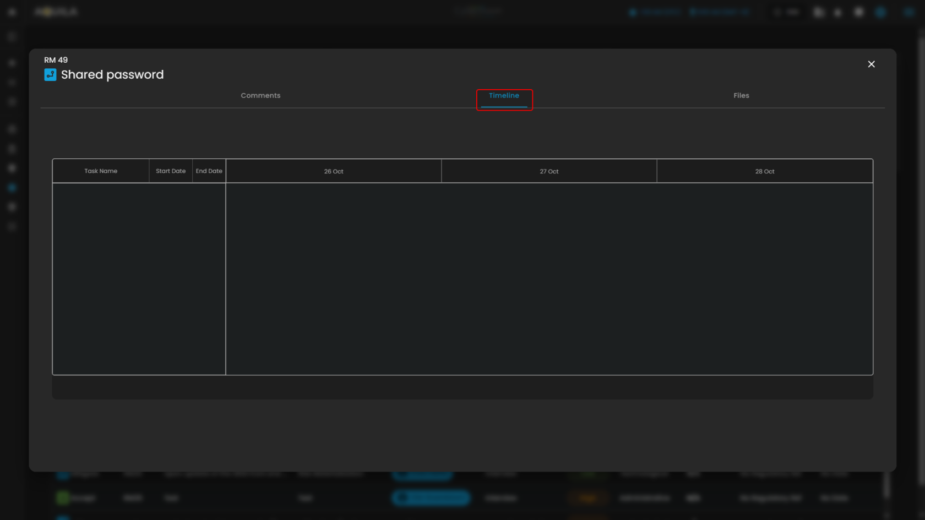Click the RM 49 identifier label

click(56, 60)
